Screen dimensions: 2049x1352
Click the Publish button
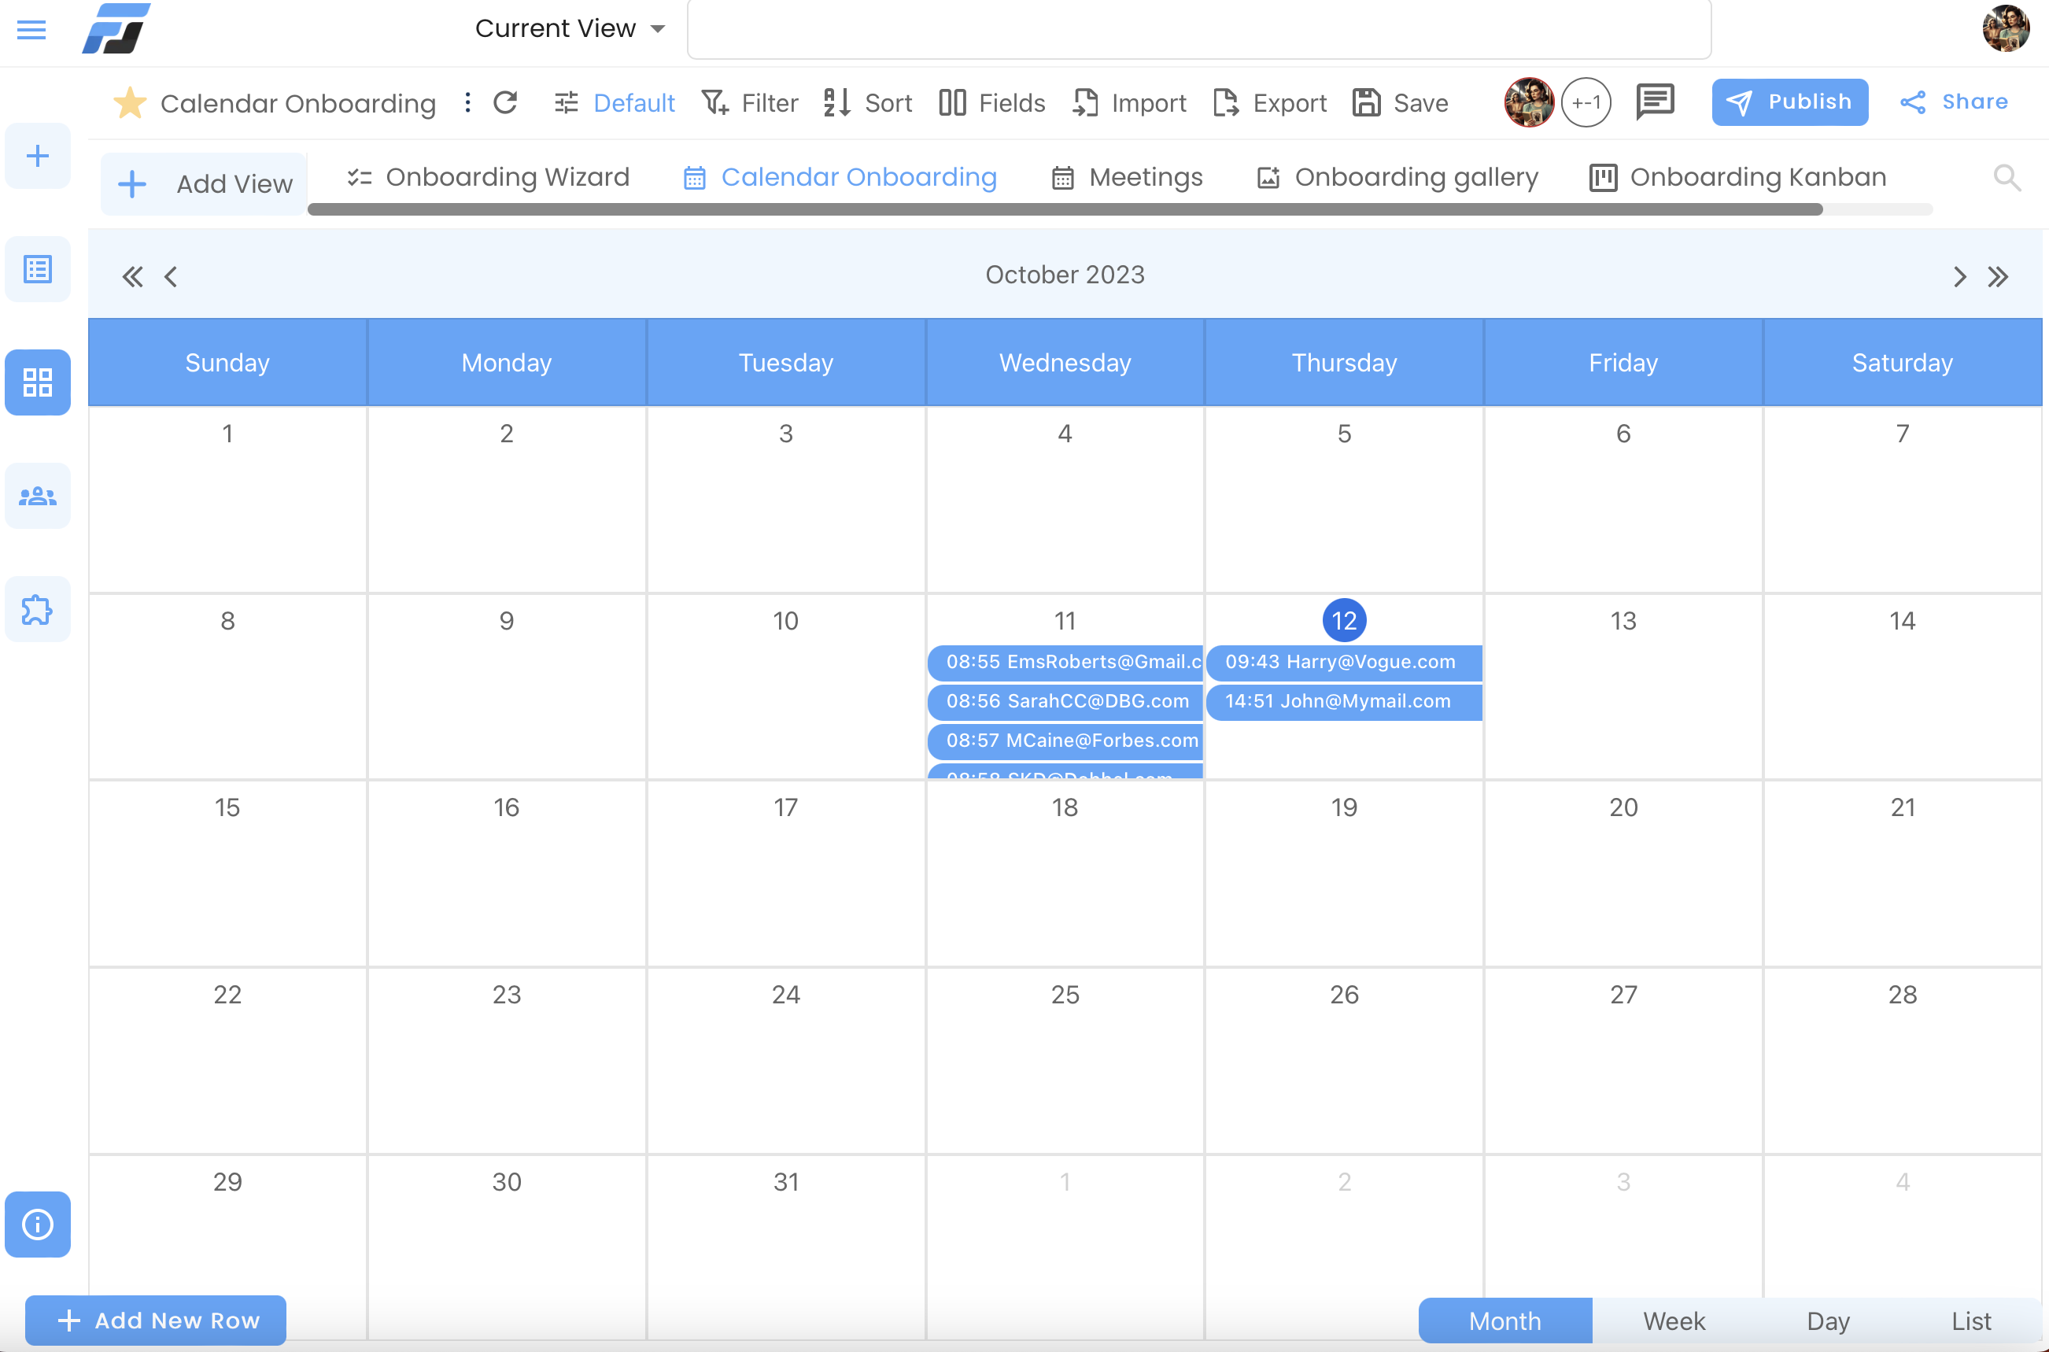[x=1789, y=102]
